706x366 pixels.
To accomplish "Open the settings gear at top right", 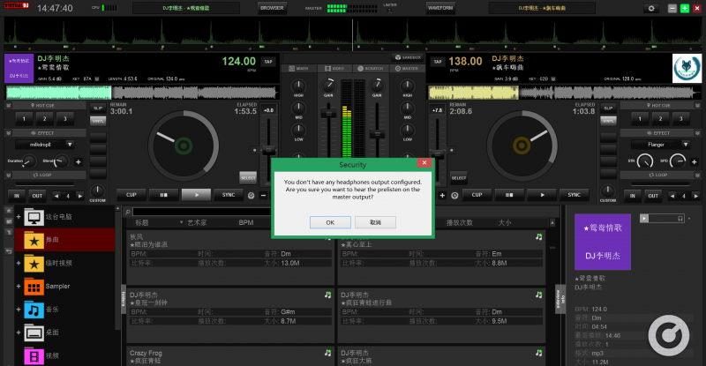I will [x=652, y=8].
